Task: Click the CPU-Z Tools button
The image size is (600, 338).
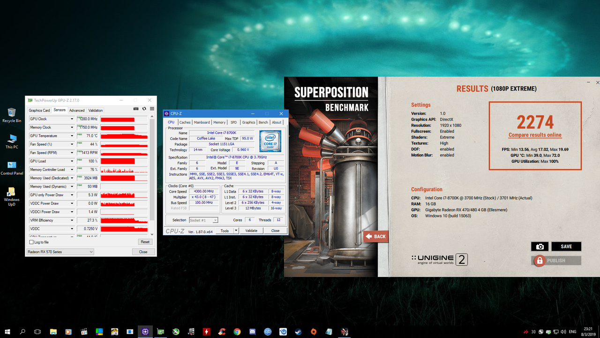Action: click(225, 230)
